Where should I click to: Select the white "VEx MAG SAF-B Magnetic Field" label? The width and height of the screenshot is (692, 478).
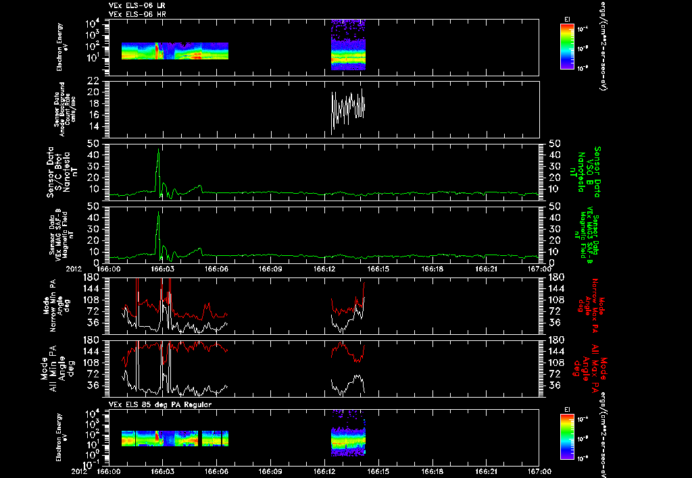click(61, 234)
